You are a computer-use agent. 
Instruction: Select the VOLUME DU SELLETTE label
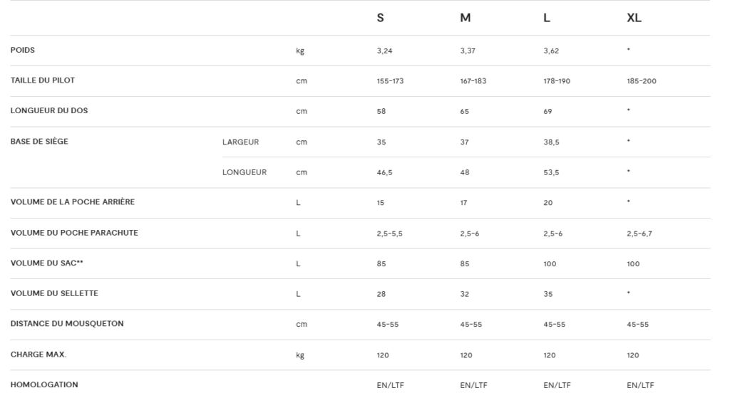pyautogui.click(x=54, y=293)
